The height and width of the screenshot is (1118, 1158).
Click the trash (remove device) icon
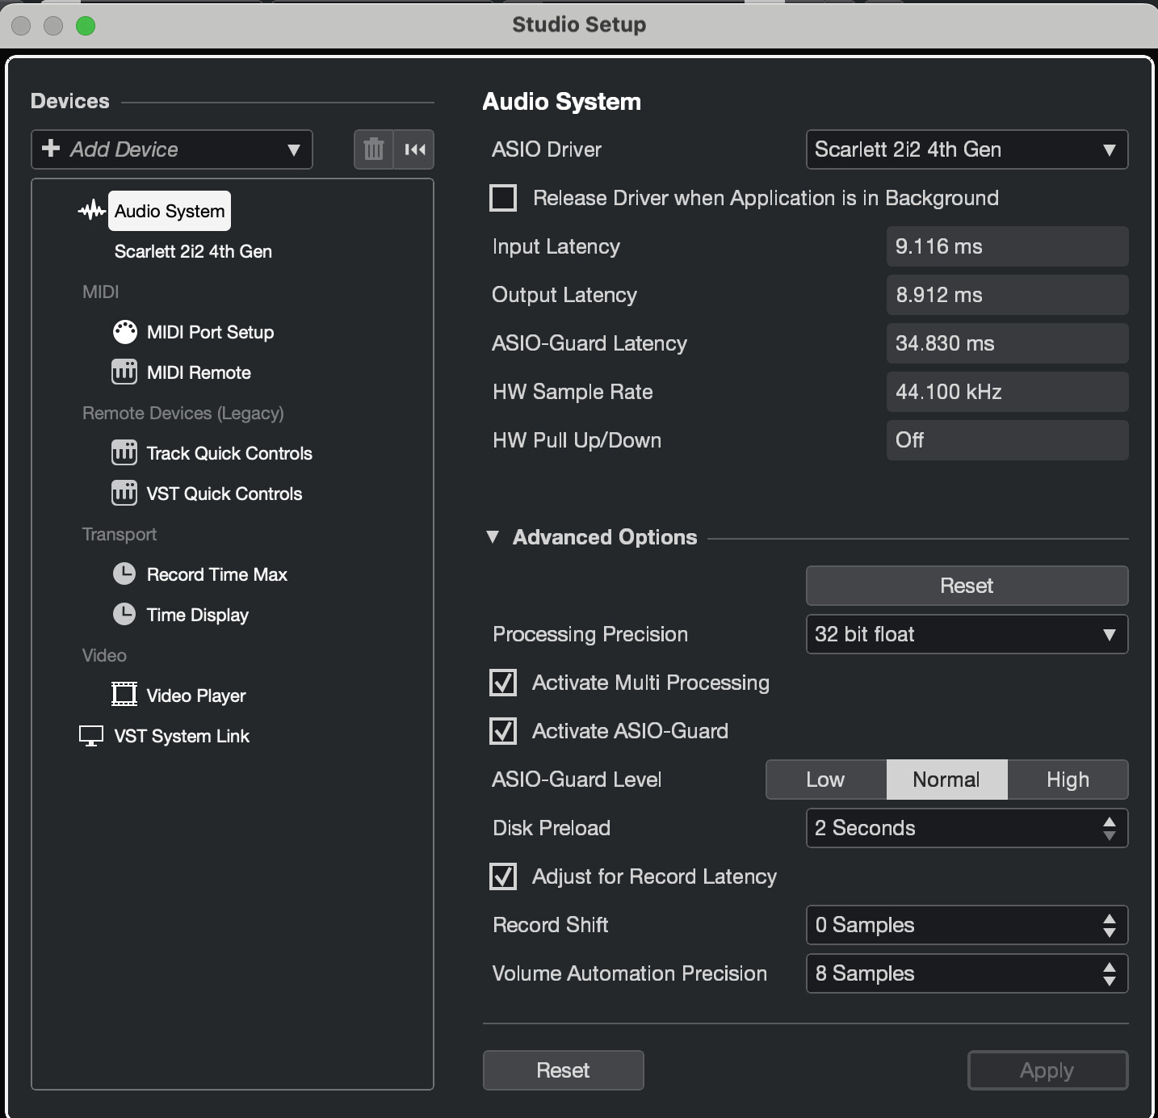373,149
